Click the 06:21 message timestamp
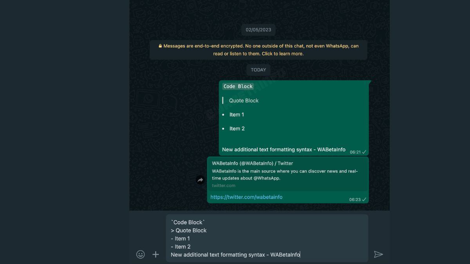This screenshot has height=264, width=470. point(355,152)
